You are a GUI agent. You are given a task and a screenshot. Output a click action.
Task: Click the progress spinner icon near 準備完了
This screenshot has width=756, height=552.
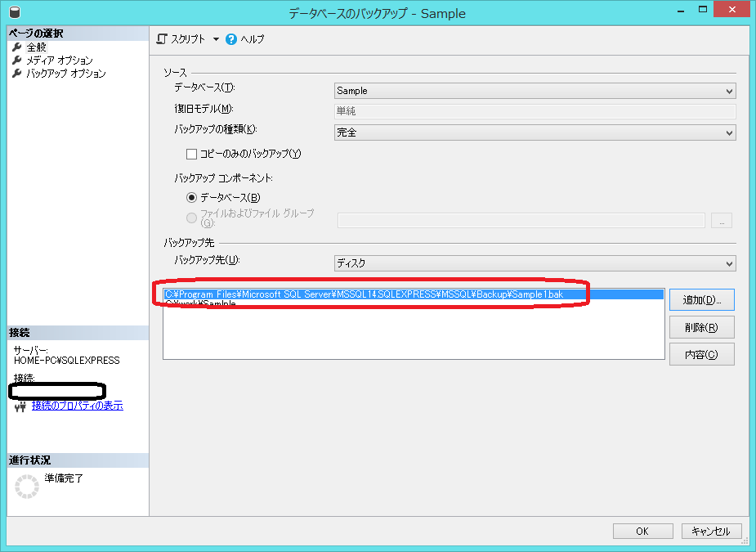(x=27, y=487)
